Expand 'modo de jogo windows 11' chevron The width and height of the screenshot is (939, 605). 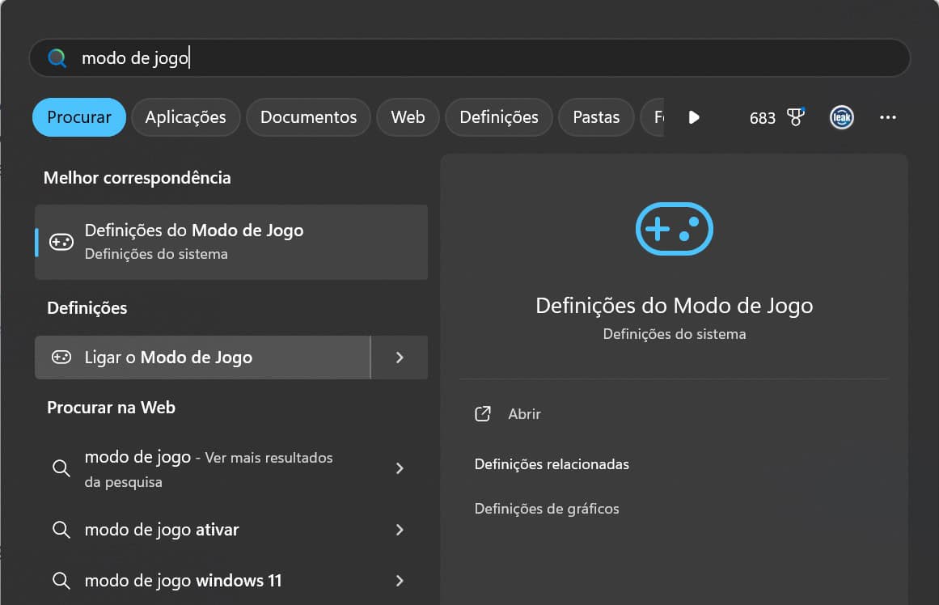point(399,580)
